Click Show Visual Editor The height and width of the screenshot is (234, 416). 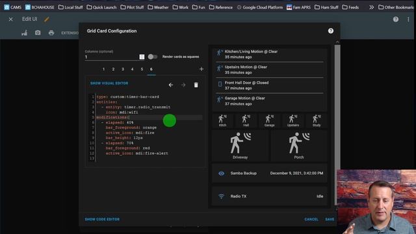(x=109, y=83)
